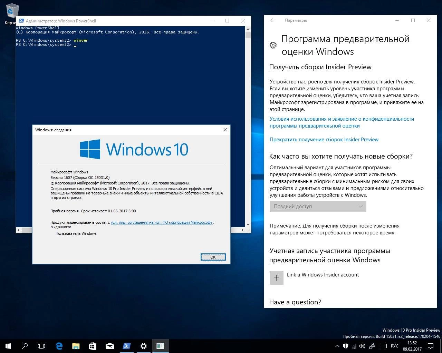The width and height of the screenshot is (442, 353).
Task: Click Пробная версия. Срок истекает text
Action: (93, 211)
